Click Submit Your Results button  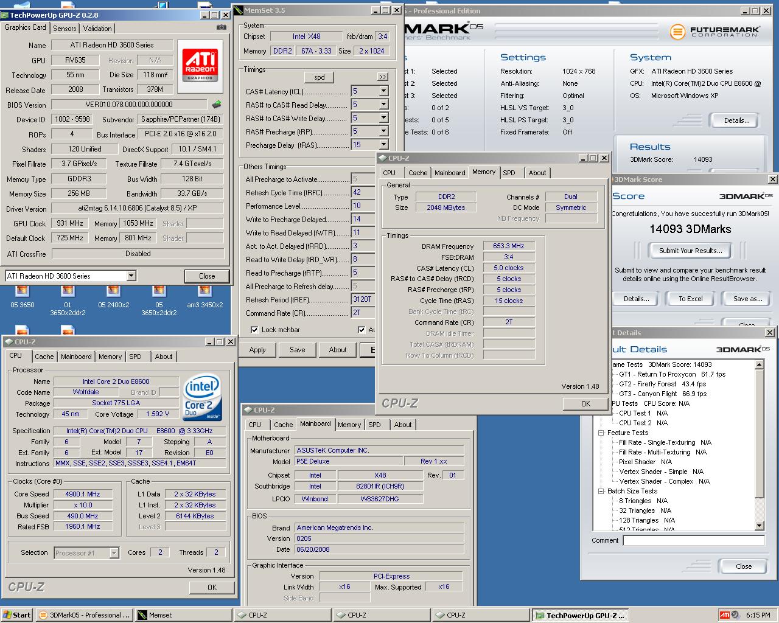(x=690, y=251)
